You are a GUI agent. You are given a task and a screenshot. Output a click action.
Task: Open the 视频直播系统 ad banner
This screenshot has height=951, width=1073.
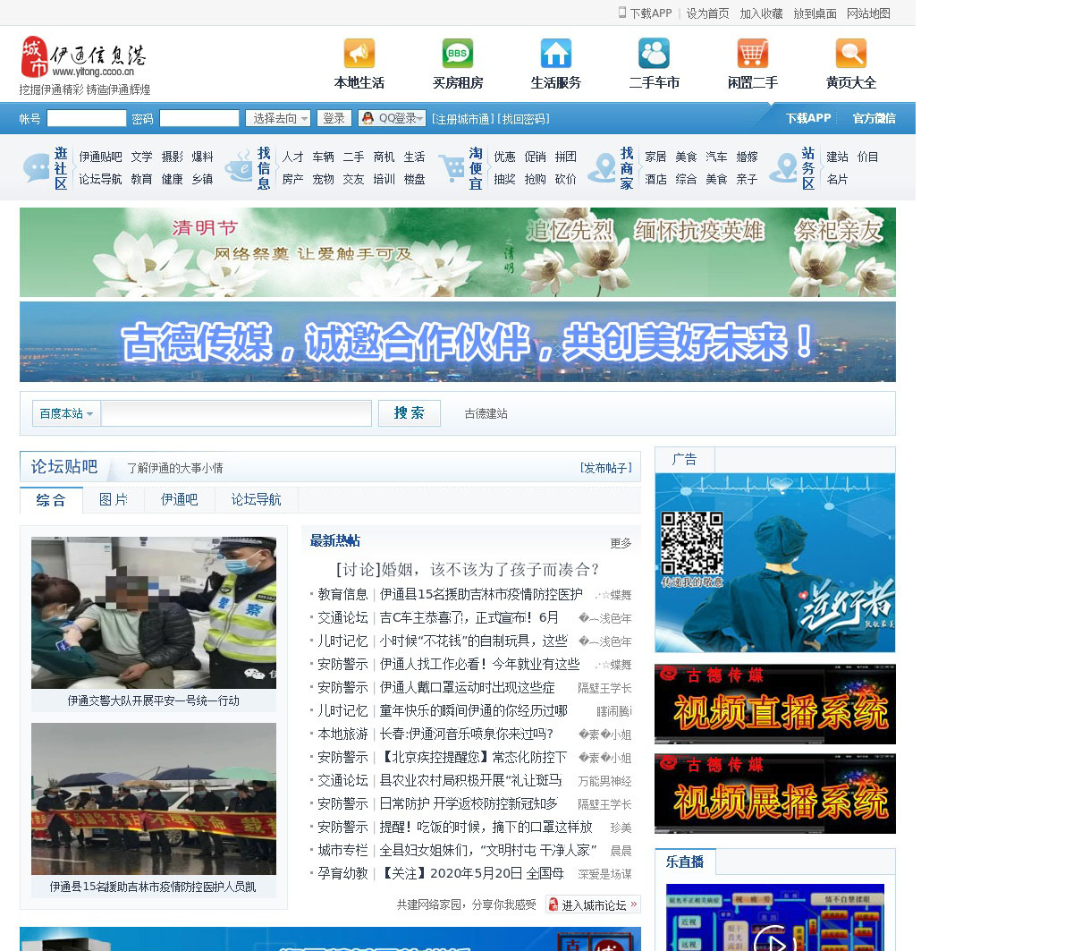coord(775,704)
